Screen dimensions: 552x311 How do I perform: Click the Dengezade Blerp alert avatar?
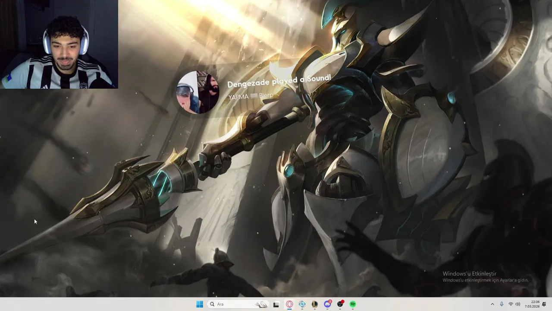point(198,92)
